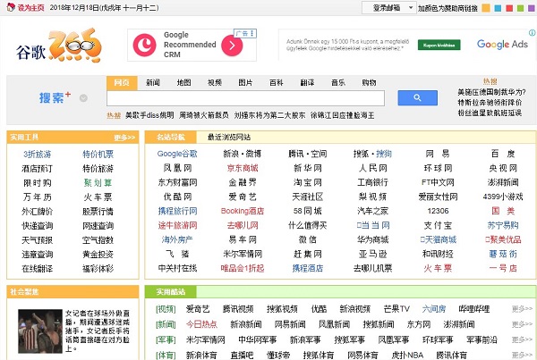Viewport: 537px width, 360px height.
Task: Click the 设为主页 link text
Action: pyautogui.click(x=30, y=7)
